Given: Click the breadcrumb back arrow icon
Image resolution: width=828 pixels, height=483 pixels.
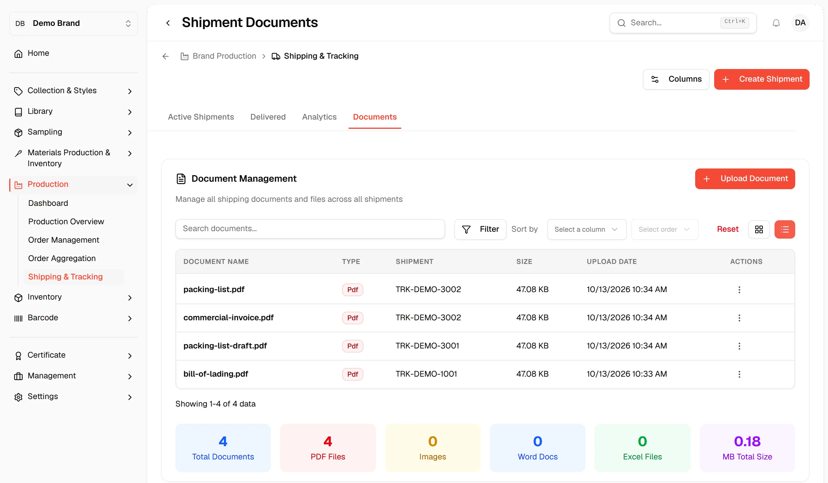Looking at the screenshot, I should coord(166,57).
